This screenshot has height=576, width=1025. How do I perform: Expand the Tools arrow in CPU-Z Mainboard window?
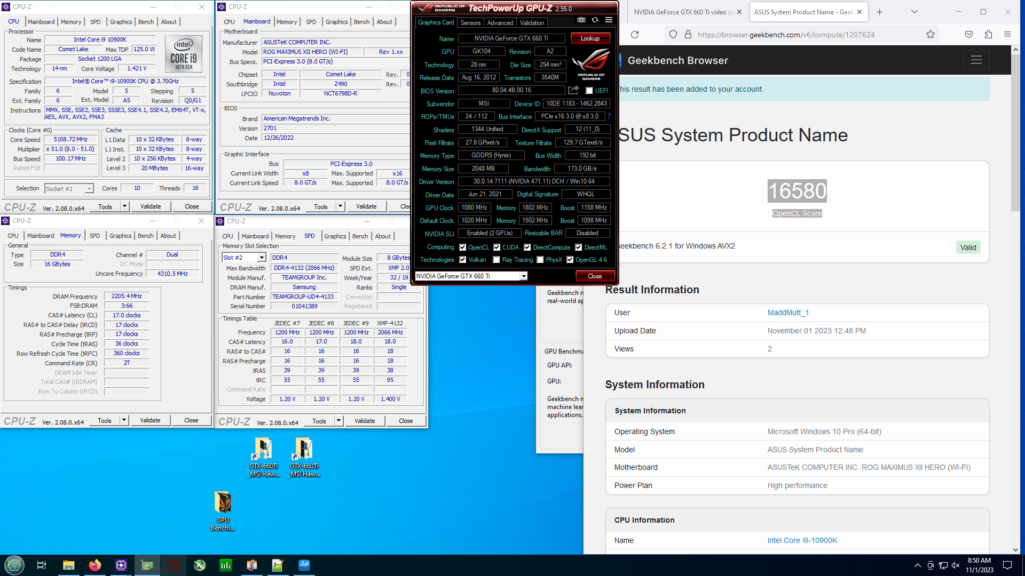click(340, 206)
